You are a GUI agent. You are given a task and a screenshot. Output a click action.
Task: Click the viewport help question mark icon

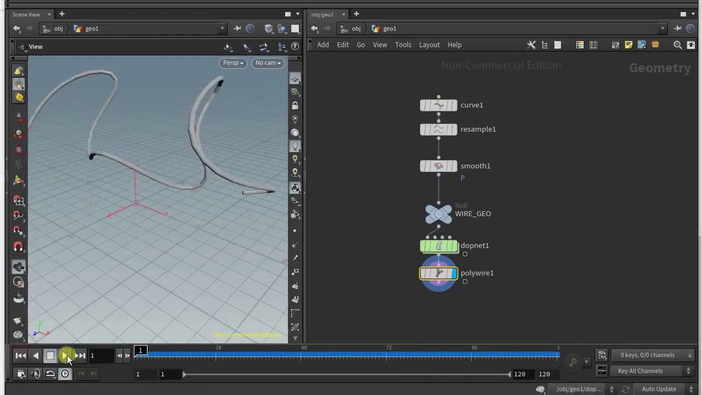click(295, 47)
